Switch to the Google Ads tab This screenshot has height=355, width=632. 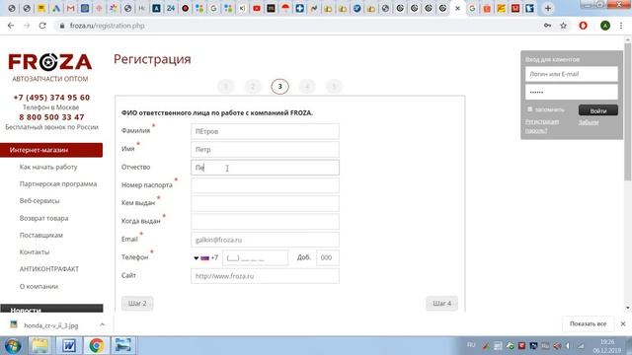[56, 8]
